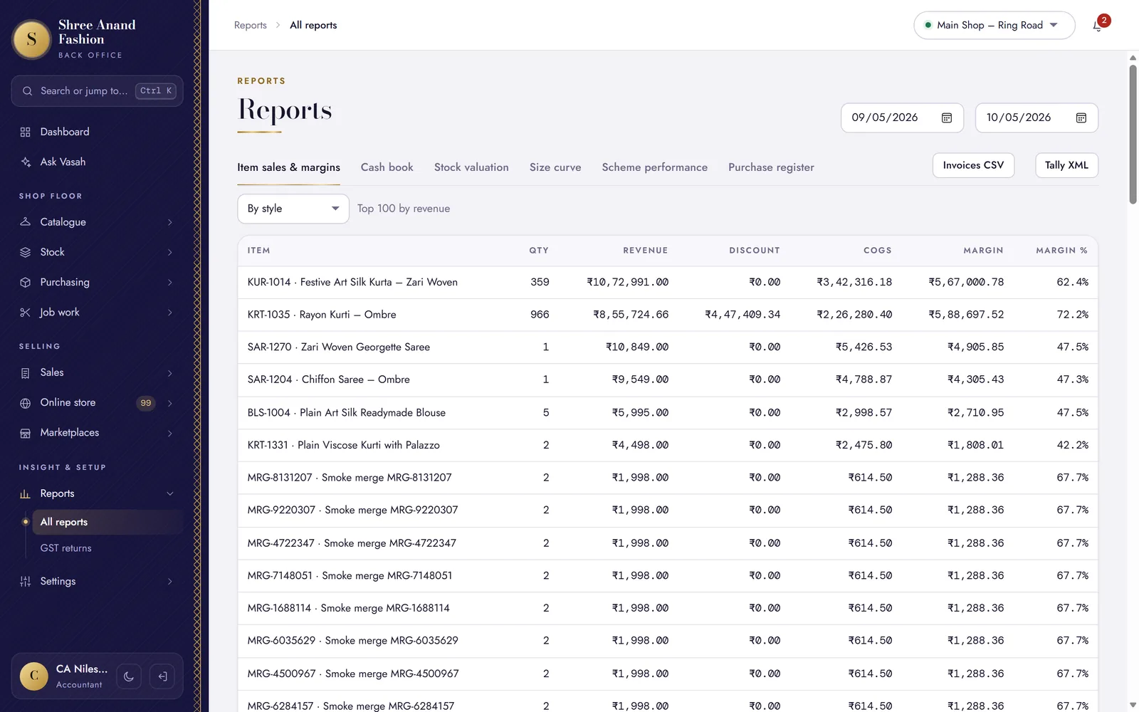Open the By style grouping dropdown

point(293,209)
